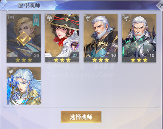Select the long blue-haired hero card
163x129 pixels.
24,86
